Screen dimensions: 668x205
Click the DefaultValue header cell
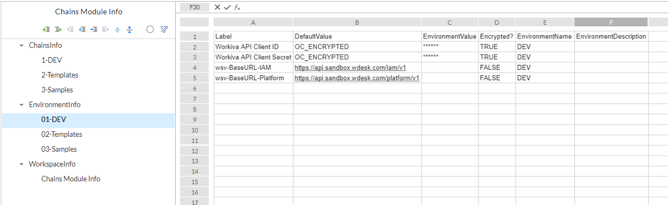357,36
